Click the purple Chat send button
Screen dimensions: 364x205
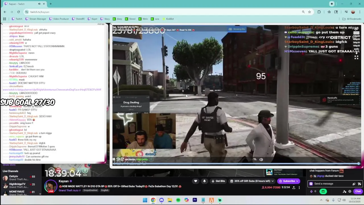(358, 191)
